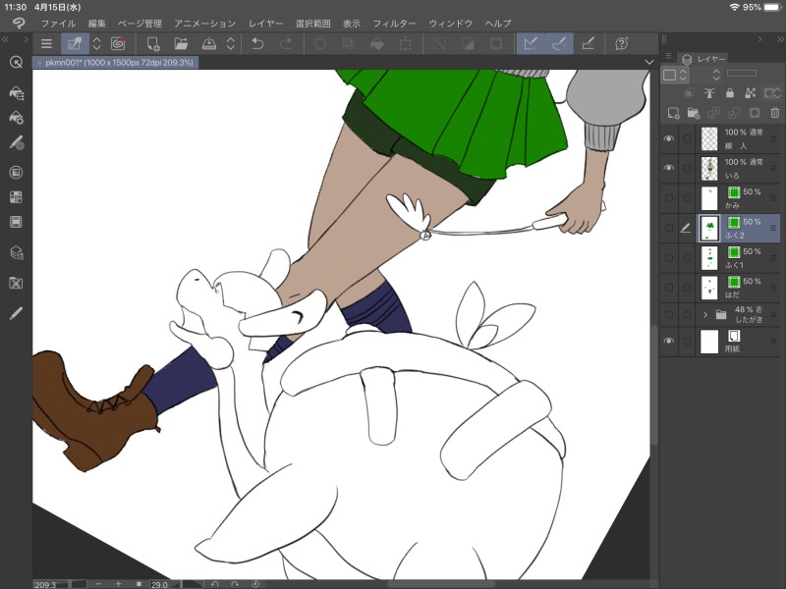
Task: Reset canvas rotation circular icon
Action: click(255, 584)
